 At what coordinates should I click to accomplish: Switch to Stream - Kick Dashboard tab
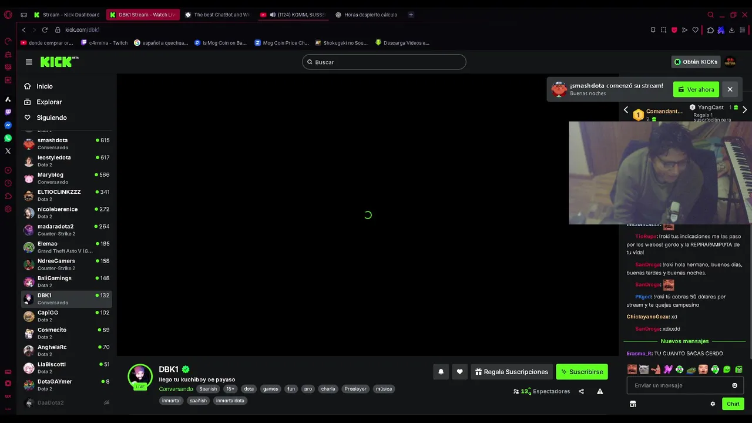tap(66, 15)
